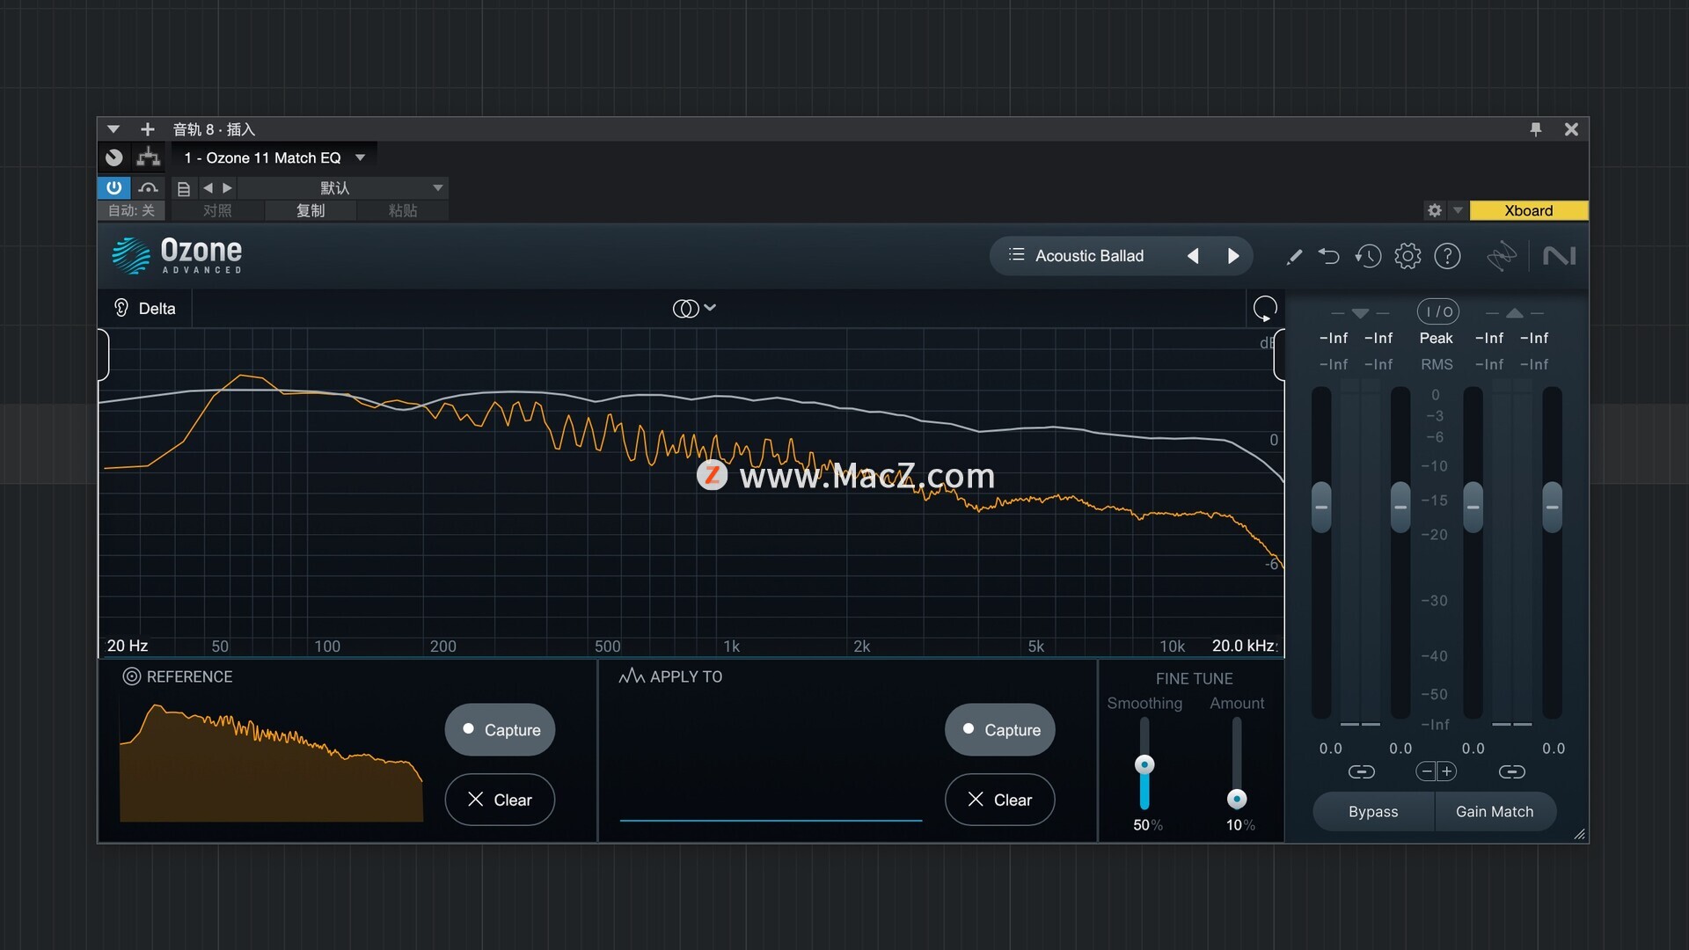The height and width of the screenshot is (950, 1689).
Task: Open host gear settings icon
Action: pos(1435,210)
